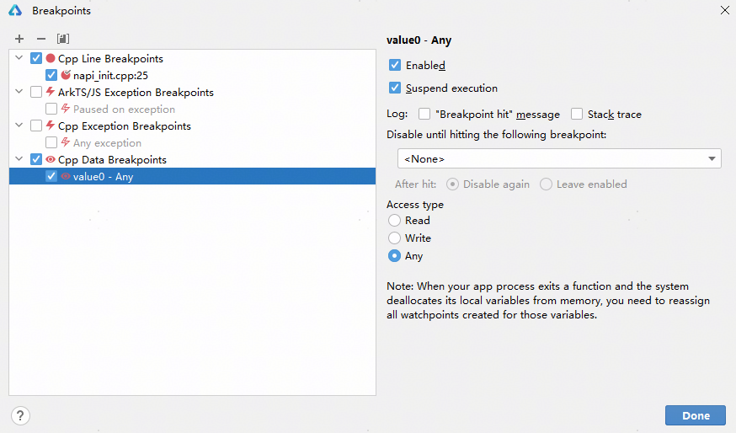The image size is (736, 433).
Task: Select the Write access type
Action: click(394, 238)
